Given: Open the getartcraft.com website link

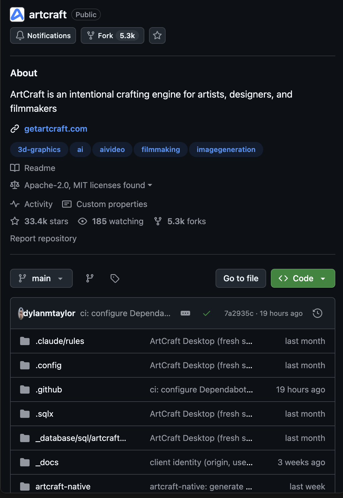Looking at the screenshot, I should click(x=56, y=129).
